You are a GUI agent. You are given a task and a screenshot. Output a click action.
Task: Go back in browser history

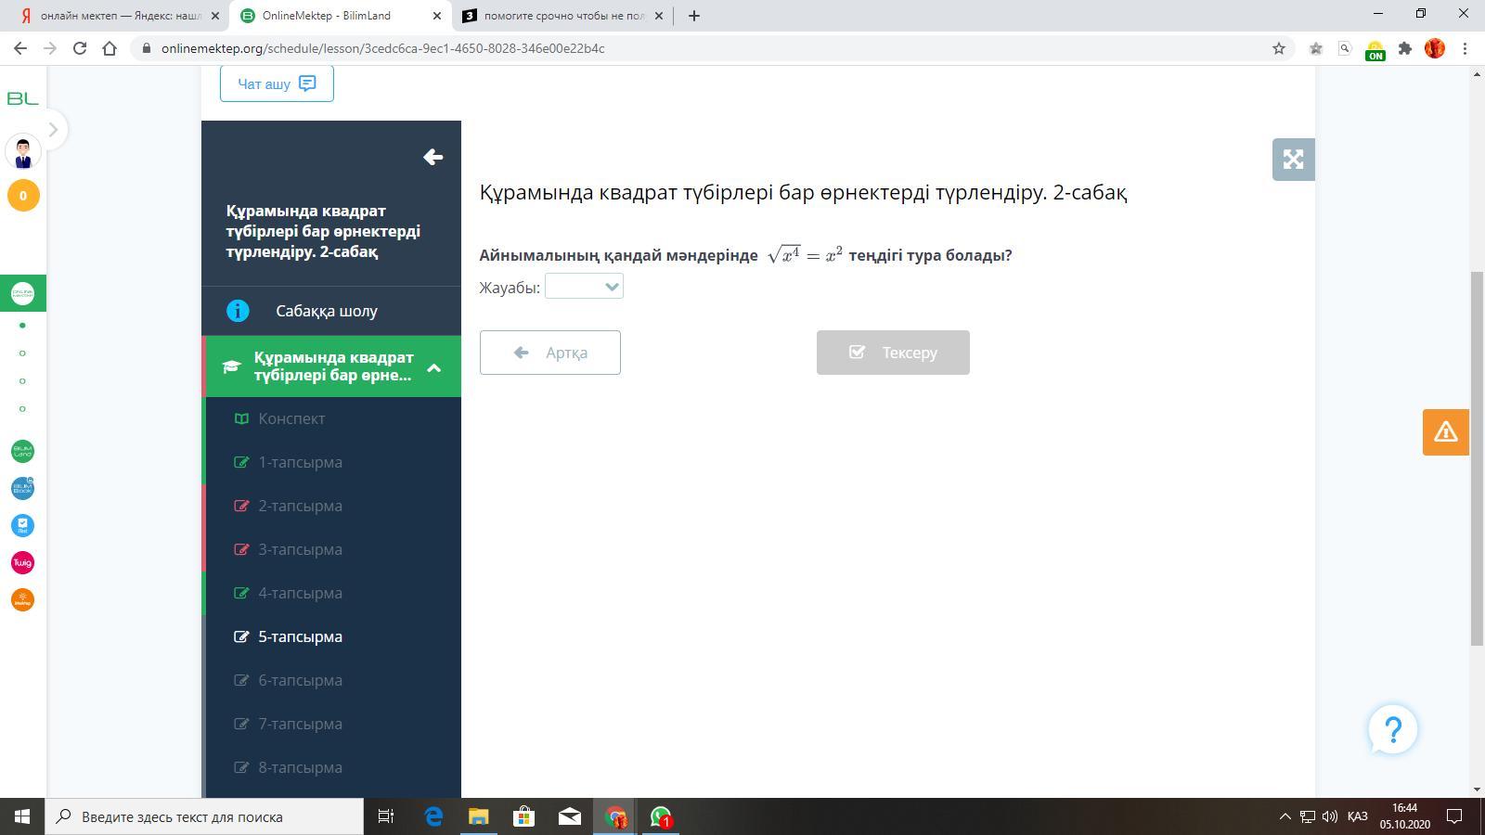(20, 48)
